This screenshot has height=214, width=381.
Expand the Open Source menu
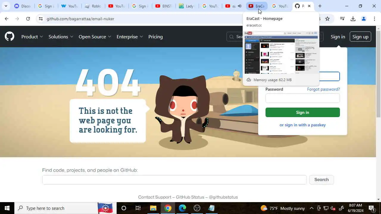[95, 37]
